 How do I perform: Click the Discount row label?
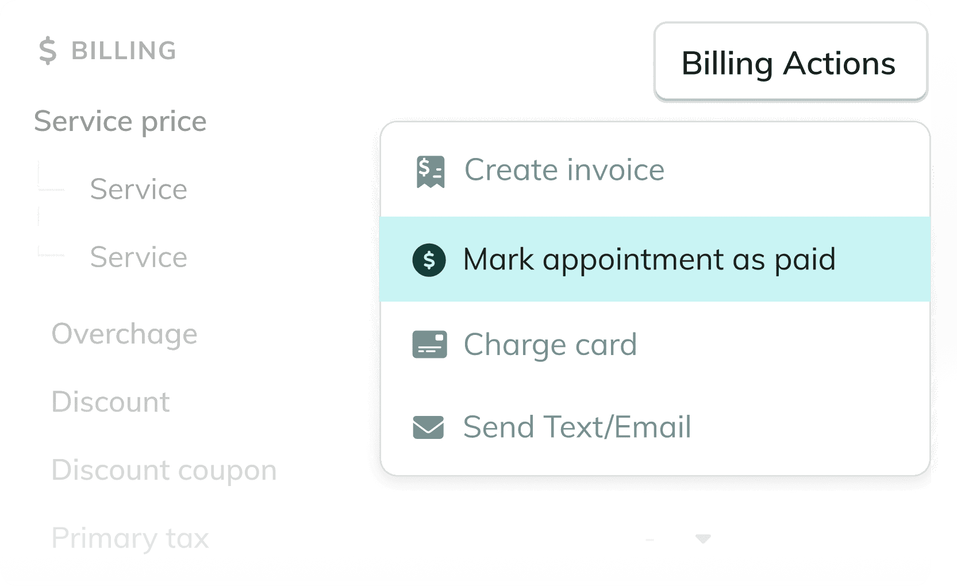click(x=110, y=402)
